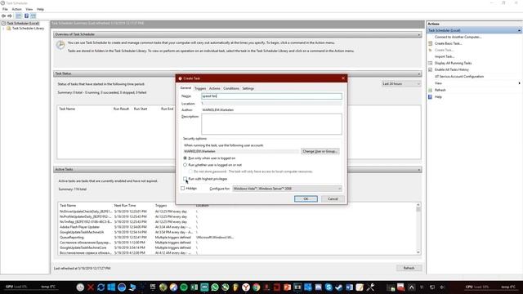Select Run whether user is logged on or not
523x294 pixels.
click(186, 165)
